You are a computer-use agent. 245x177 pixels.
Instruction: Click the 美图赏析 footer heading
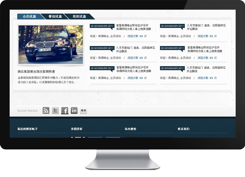pyautogui.click(x=77, y=129)
